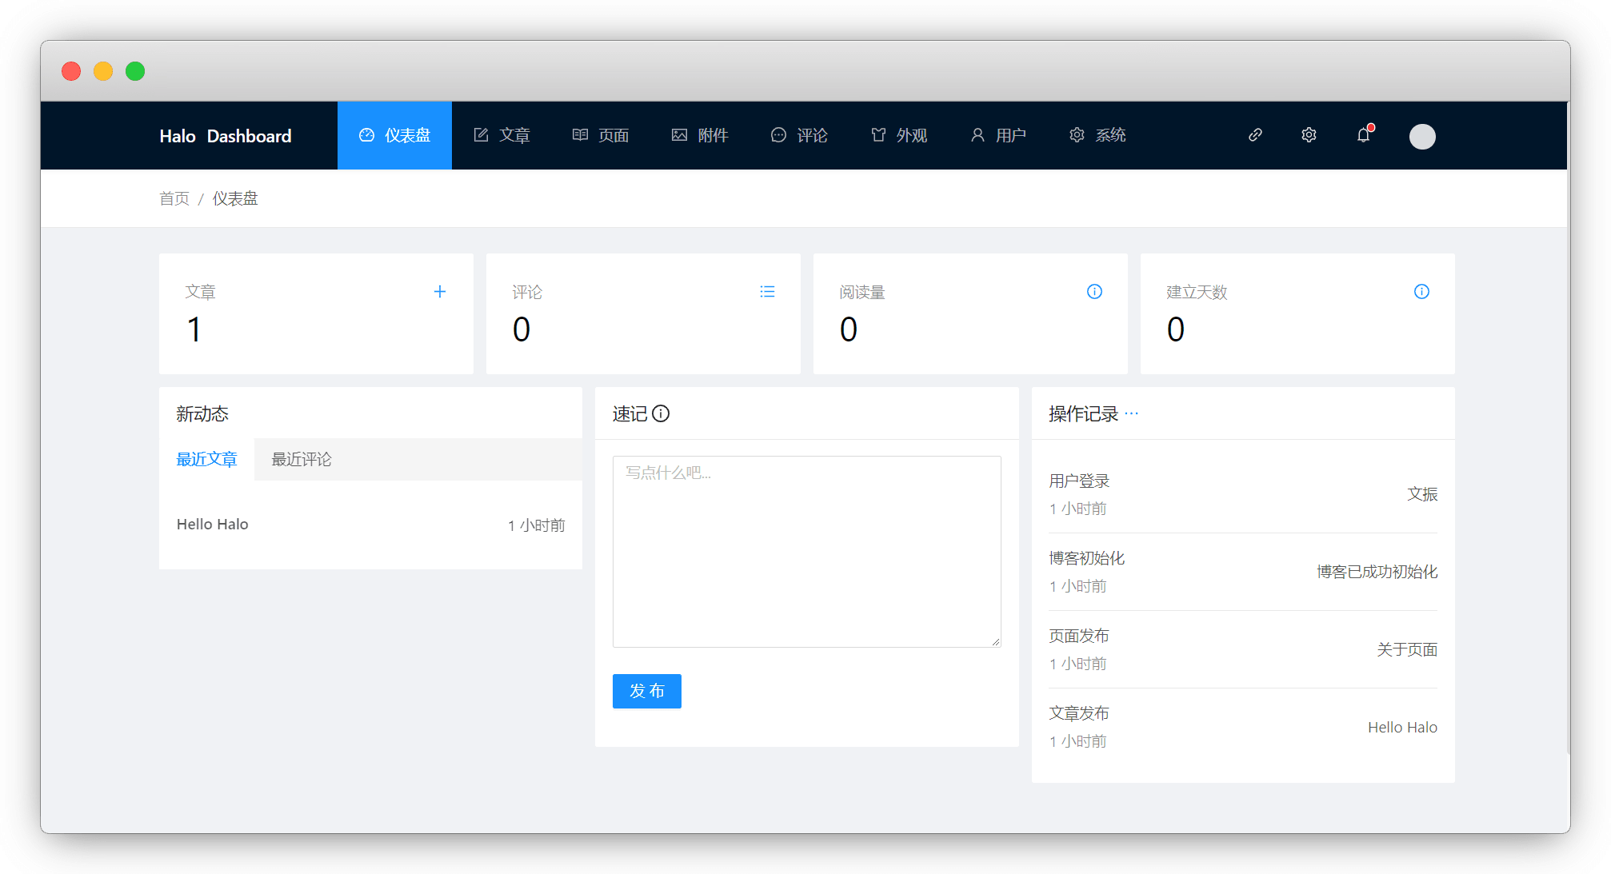1611x874 pixels.
Task: Click the info icon on the 阅读量 card
Action: 1094,292
